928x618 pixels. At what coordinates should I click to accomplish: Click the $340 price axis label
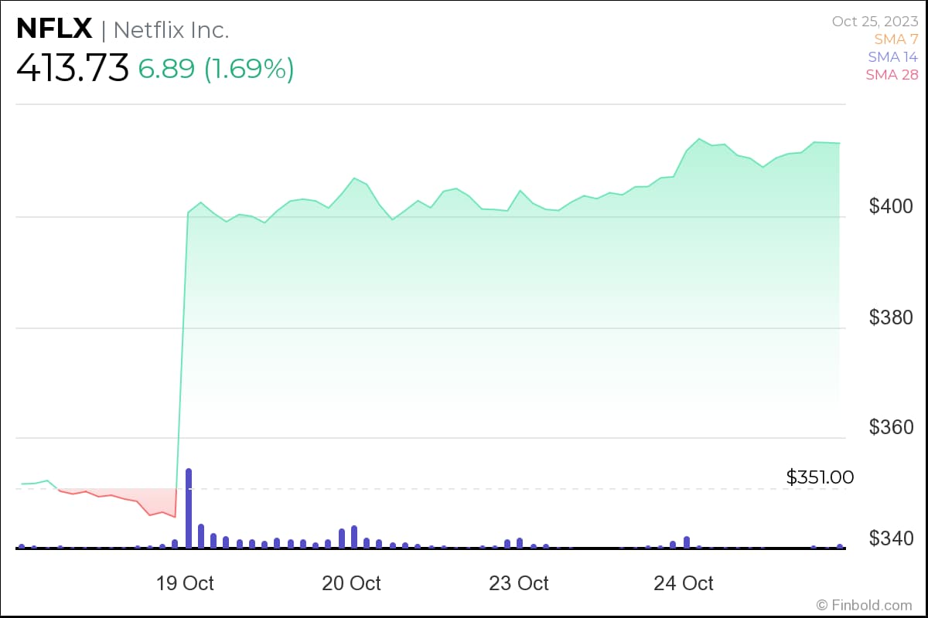pos(891,538)
